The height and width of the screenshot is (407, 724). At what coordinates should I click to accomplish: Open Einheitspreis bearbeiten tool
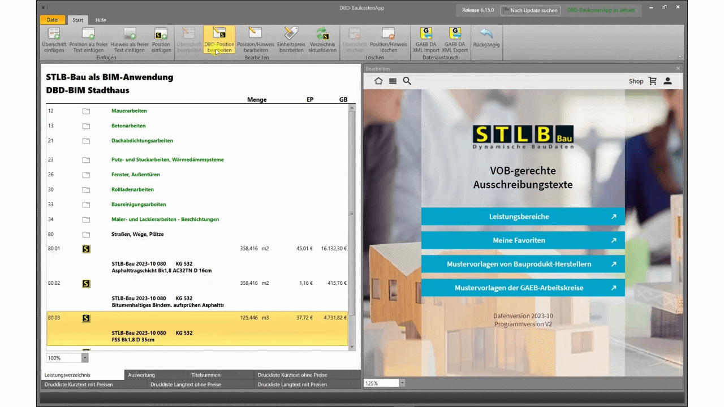(x=291, y=40)
